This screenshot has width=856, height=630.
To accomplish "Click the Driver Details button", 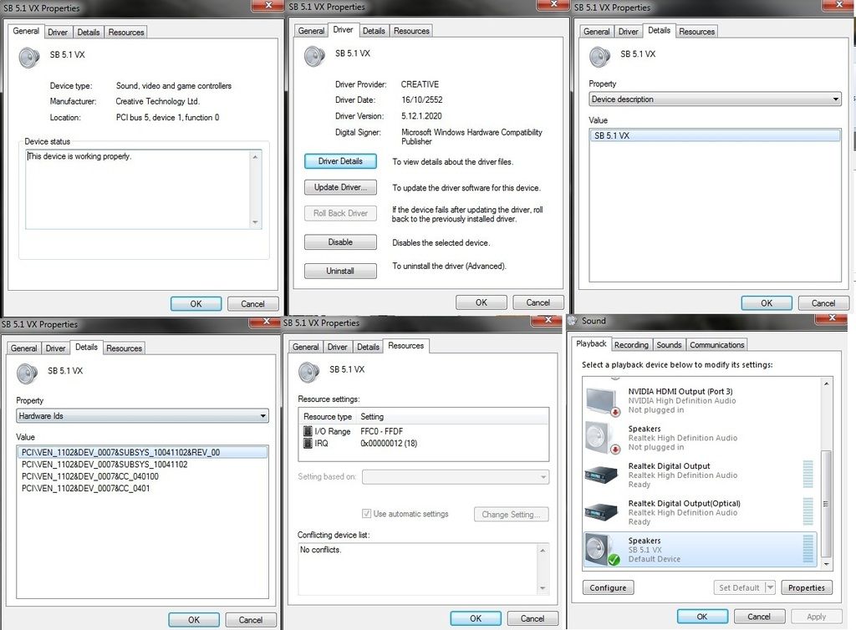I will tap(340, 161).
